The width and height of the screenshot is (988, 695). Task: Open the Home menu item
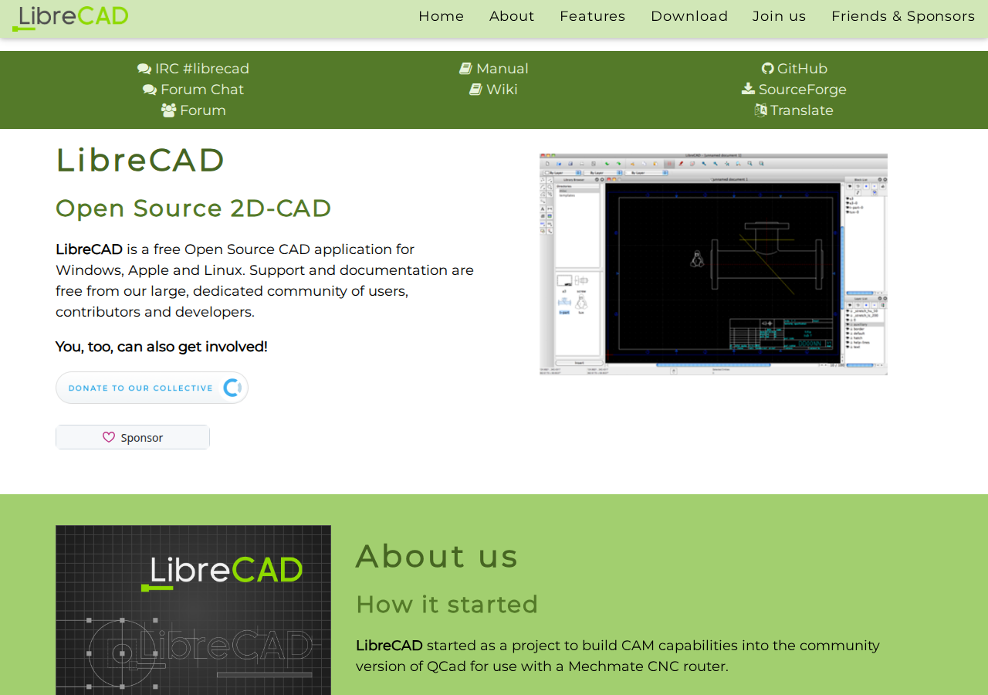coord(442,16)
